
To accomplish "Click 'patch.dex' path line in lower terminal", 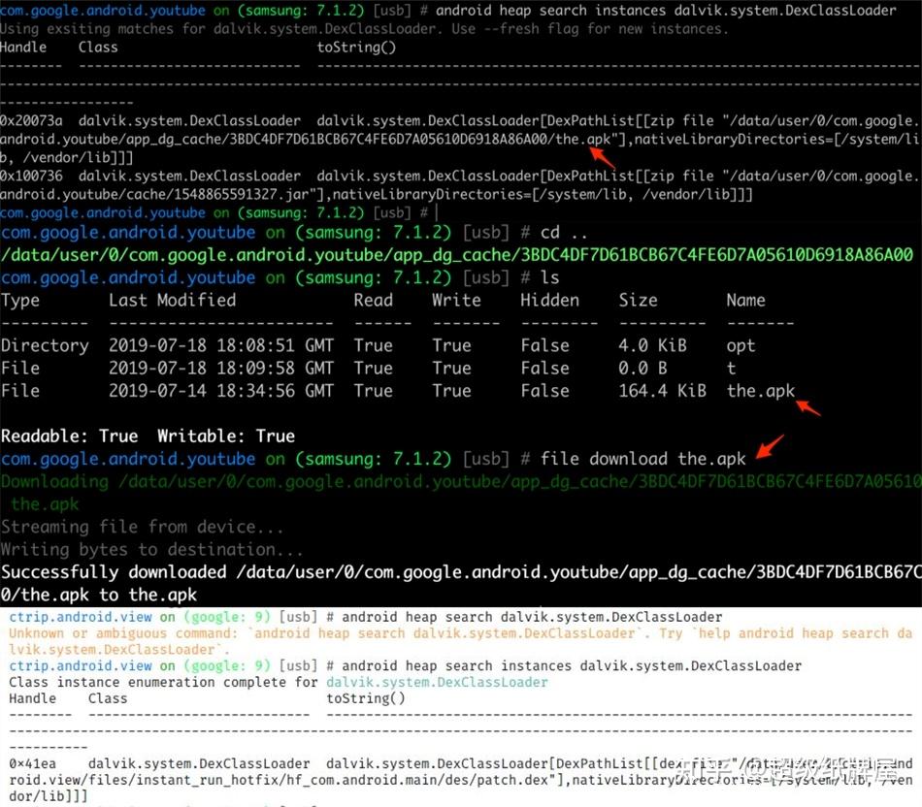I will click(461, 780).
